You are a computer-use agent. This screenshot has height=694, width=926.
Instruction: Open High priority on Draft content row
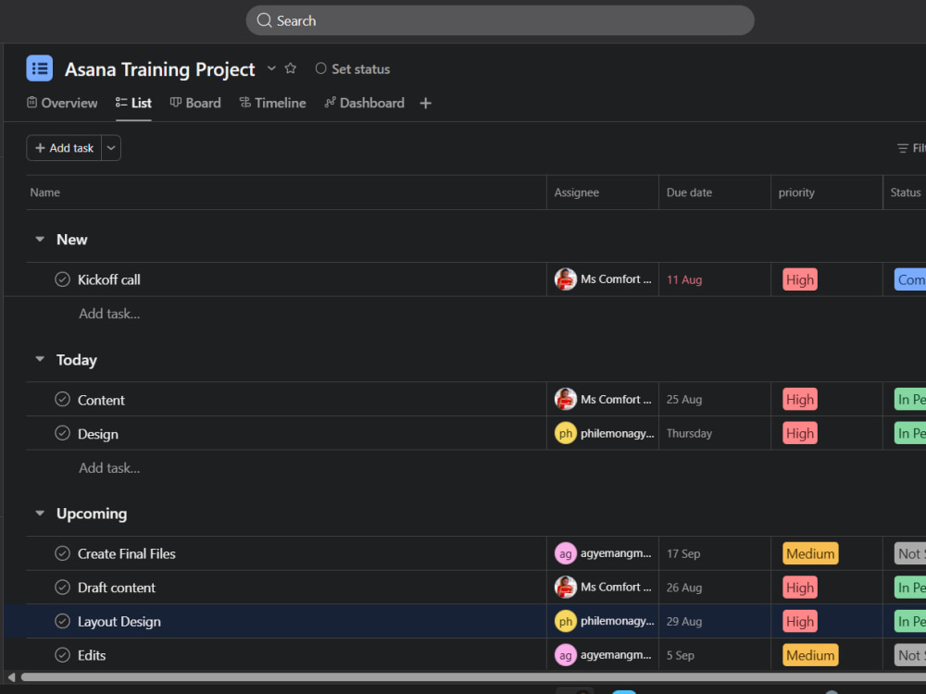click(800, 588)
